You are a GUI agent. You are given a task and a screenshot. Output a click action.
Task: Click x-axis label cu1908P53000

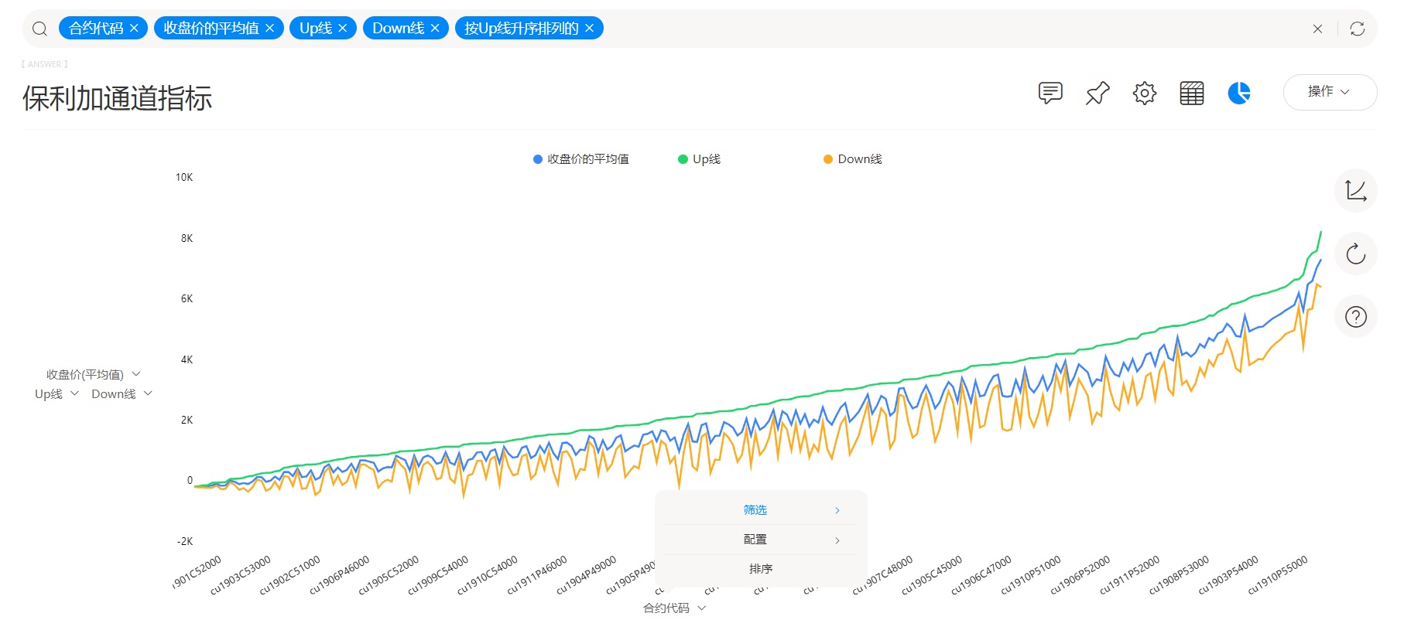pyautogui.click(x=1179, y=575)
